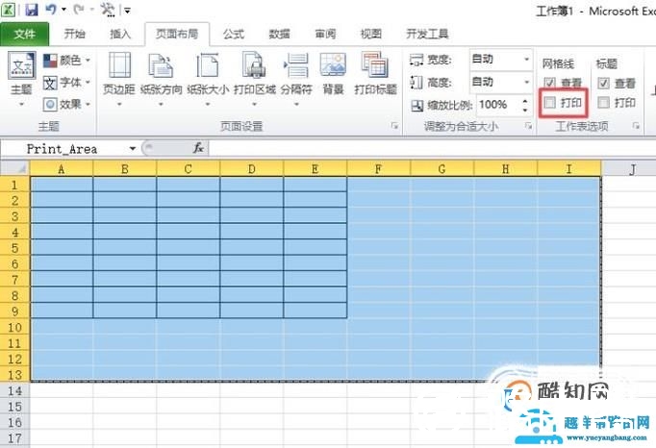Toggle the 网格线 查看 checkbox

[550, 84]
